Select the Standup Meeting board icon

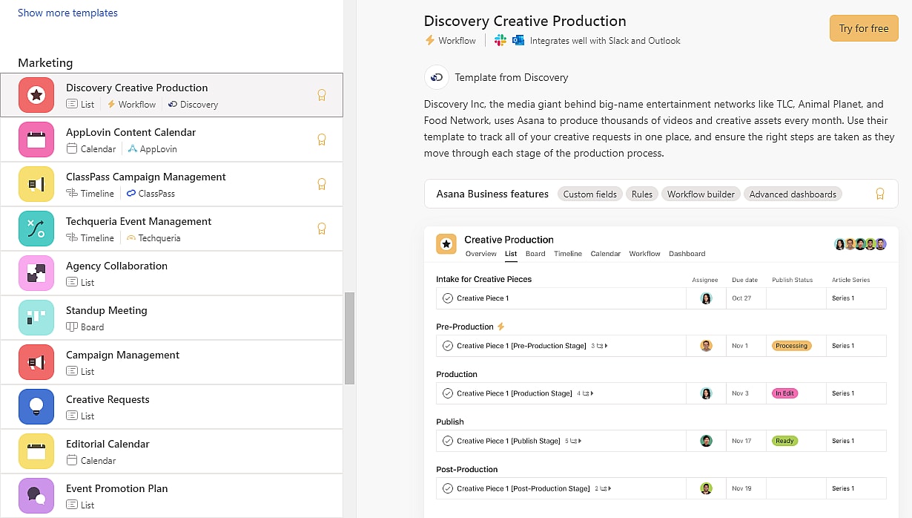pyautogui.click(x=36, y=318)
